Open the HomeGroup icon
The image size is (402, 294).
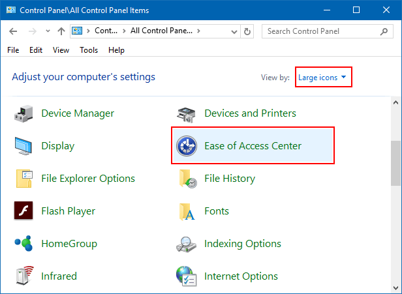click(23, 243)
